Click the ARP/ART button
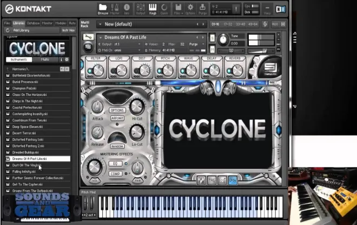357x225 pixels. 117,118
